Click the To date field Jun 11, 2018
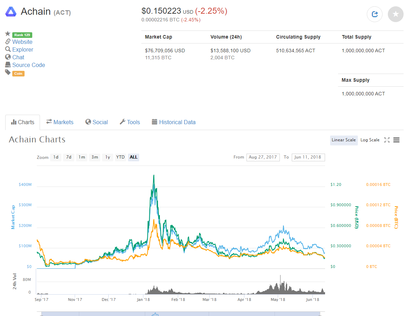Screen dimensions: 405x316 [x=308, y=157]
